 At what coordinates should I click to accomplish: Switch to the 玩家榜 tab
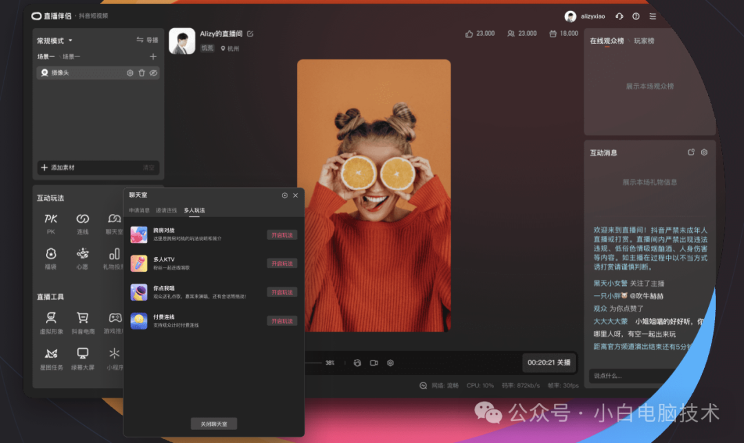point(644,41)
